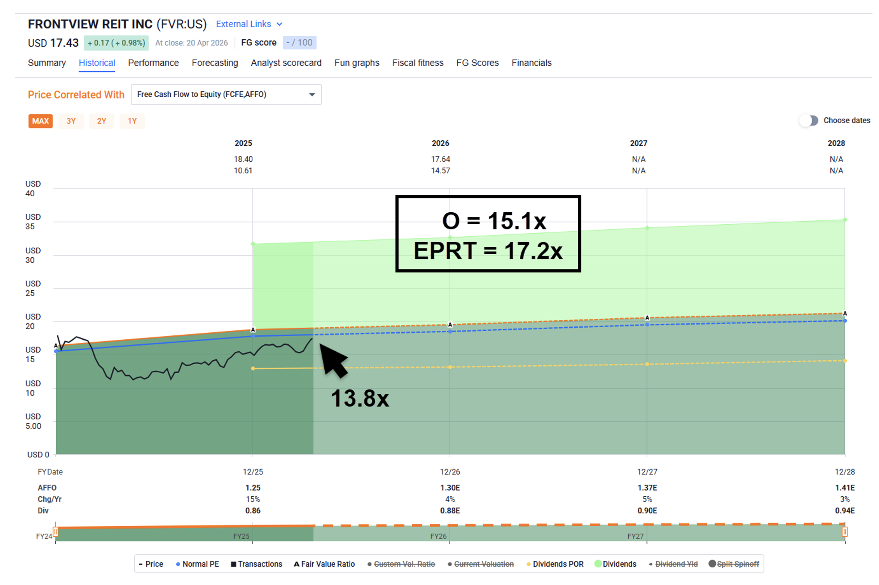Enable the Split Spinoff legend item
The image size is (879, 585).
737,564
